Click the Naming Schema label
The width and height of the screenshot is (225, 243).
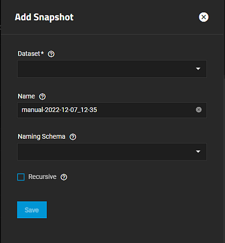[42, 137]
